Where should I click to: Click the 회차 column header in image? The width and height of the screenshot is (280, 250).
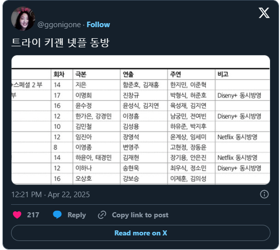59,74
